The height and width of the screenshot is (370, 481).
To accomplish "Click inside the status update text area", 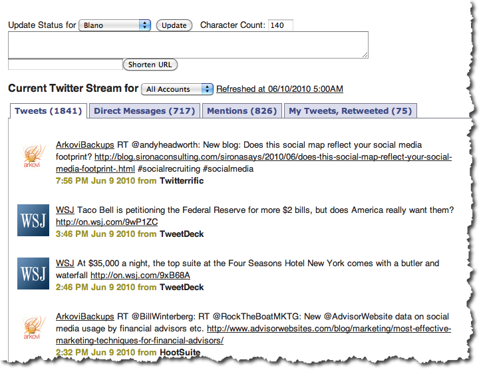I will [188, 45].
